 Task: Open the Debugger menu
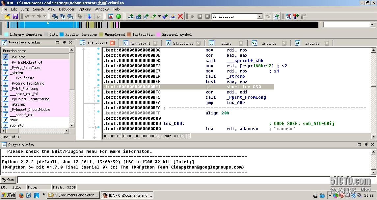(x=67, y=9)
